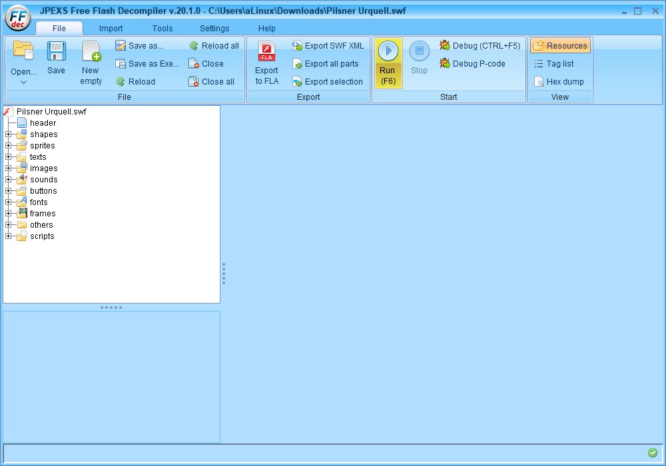Expand the scripts folder
Screen dimensions: 666x466
click(8, 236)
